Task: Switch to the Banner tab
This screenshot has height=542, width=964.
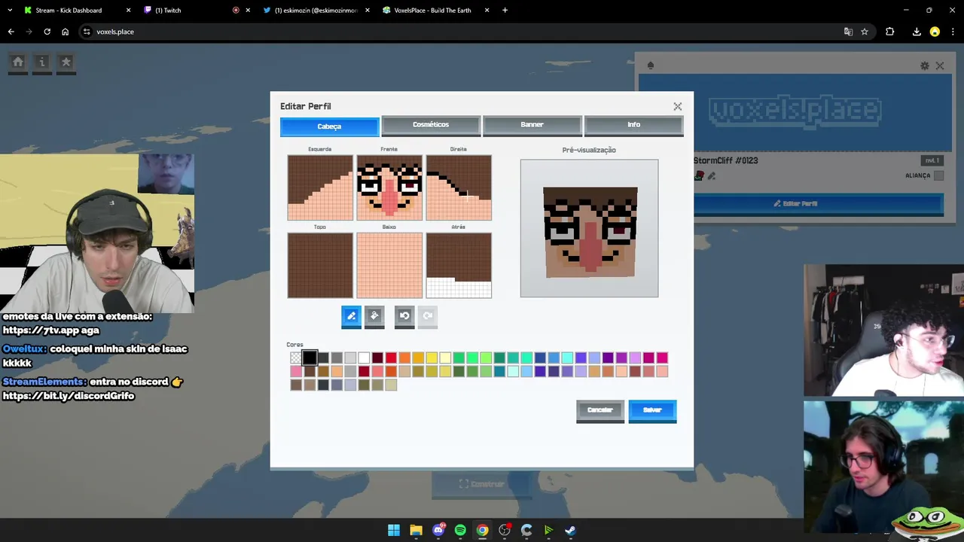Action: [x=532, y=125]
